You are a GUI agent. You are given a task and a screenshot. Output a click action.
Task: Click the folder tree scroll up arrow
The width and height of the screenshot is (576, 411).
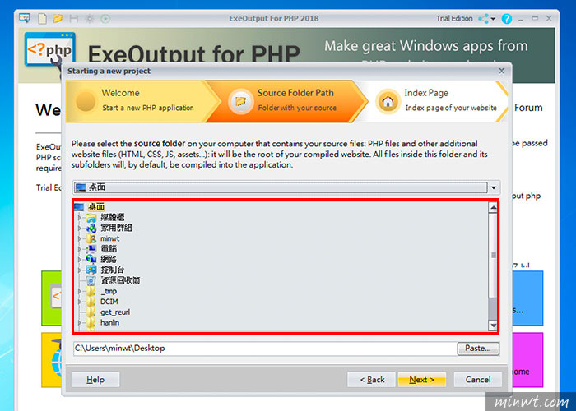click(493, 208)
